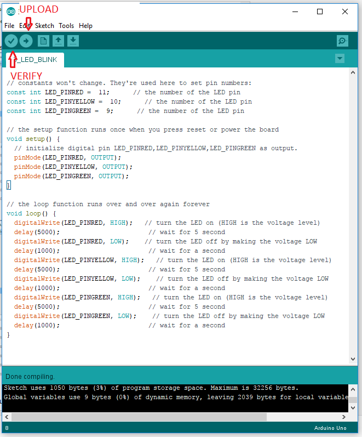The image size is (362, 437).
Task: Click horizontal scrollbar left arrow
Action: 7,417
